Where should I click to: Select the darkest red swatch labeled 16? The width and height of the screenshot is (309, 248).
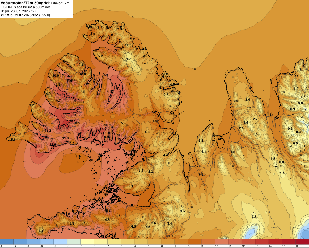302,242
